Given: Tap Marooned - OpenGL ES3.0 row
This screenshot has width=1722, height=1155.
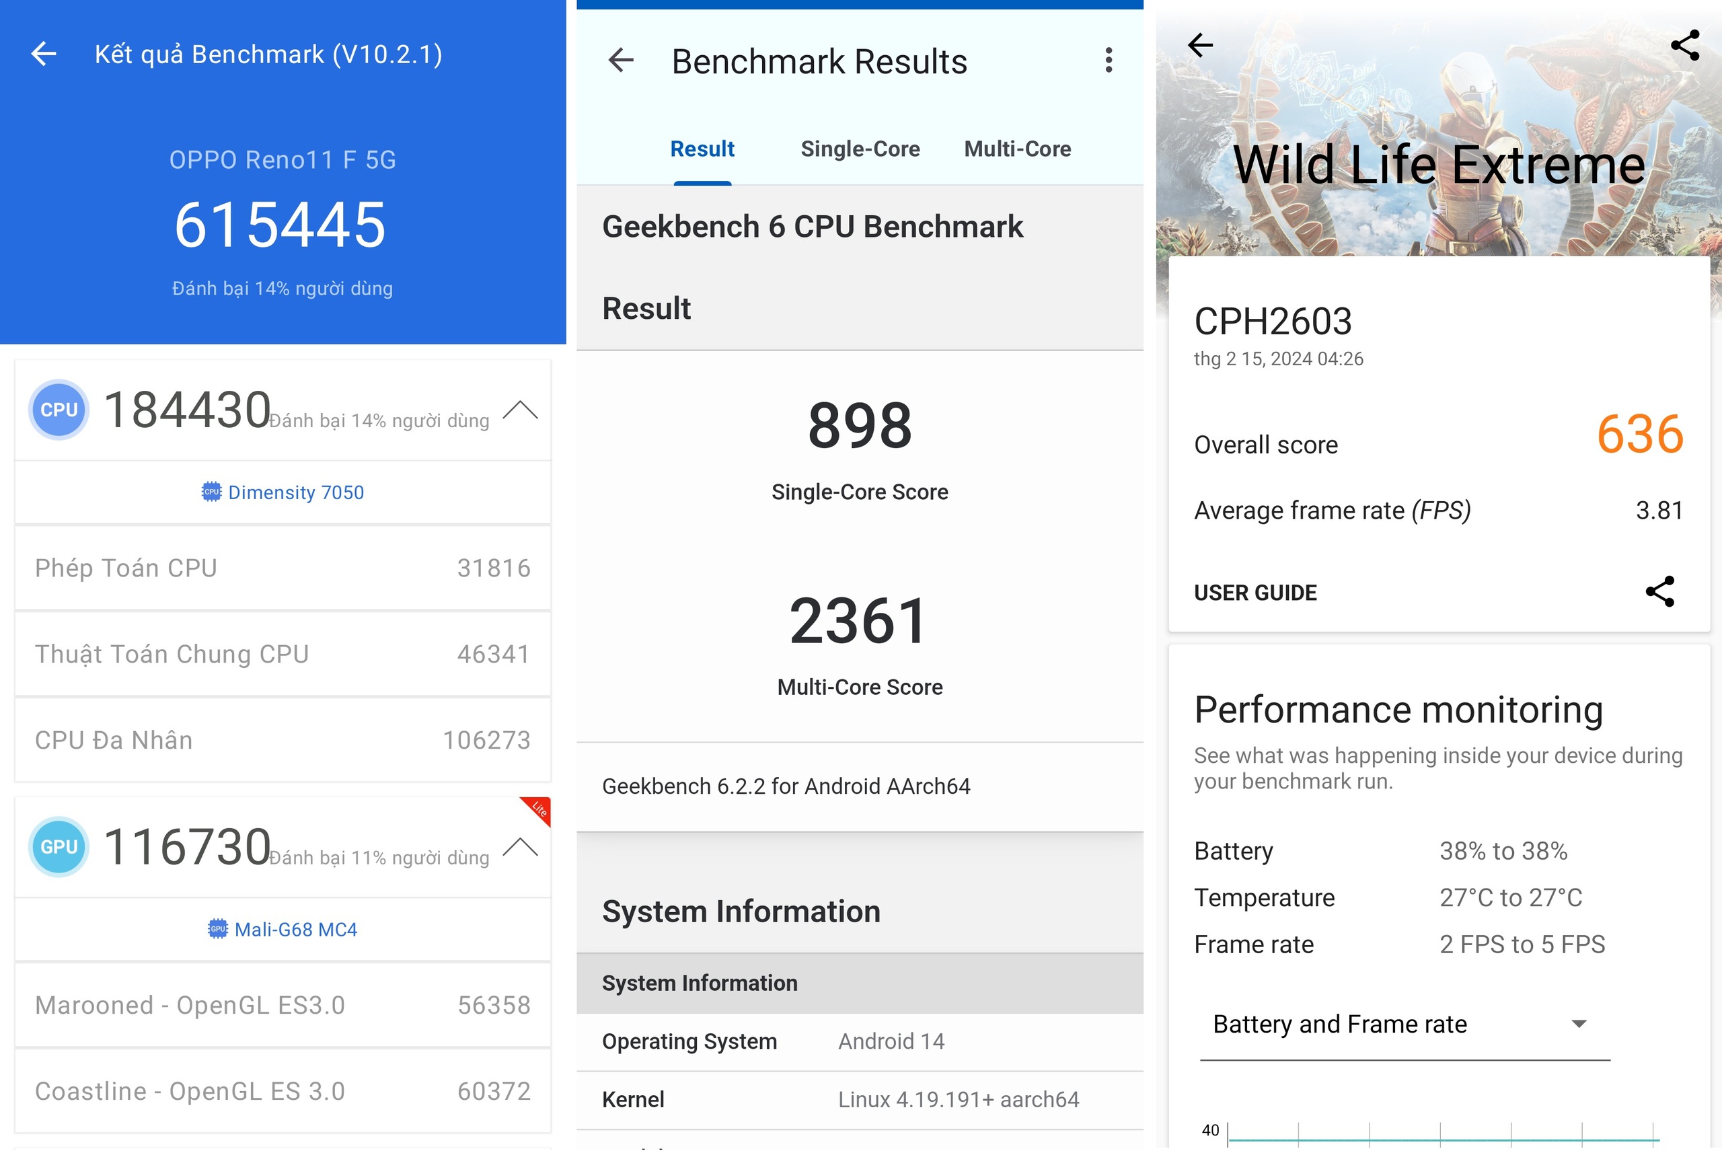Looking at the screenshot, I should click(283, 1006).
